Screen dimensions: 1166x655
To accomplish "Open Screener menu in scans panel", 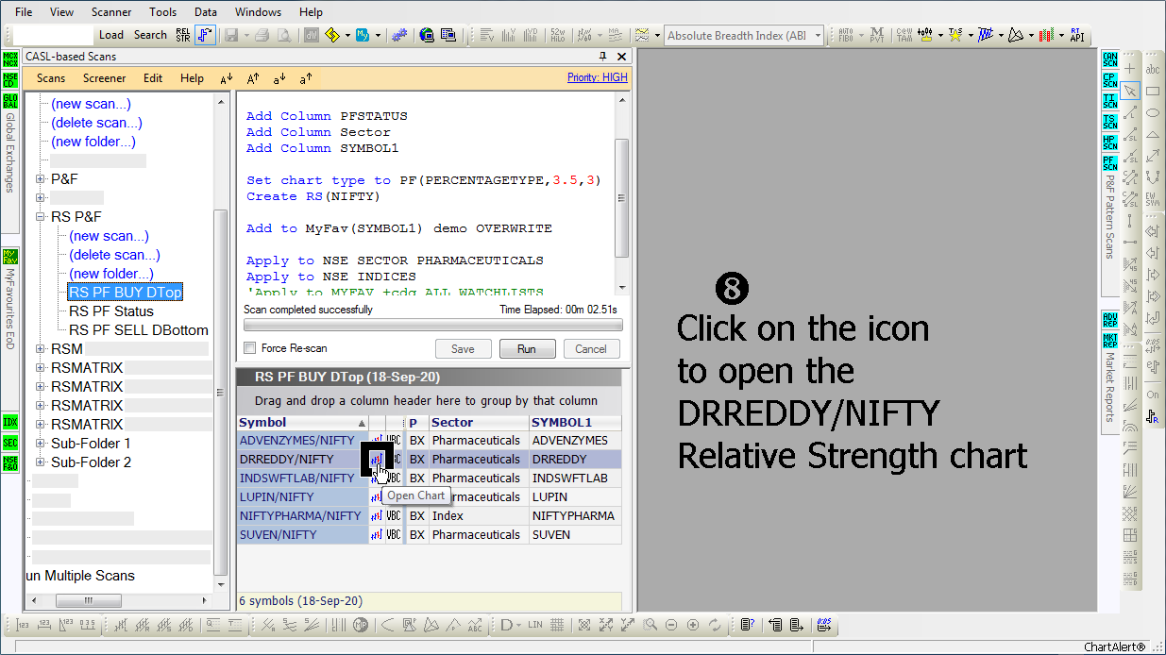I will click(x=104, y=78).
